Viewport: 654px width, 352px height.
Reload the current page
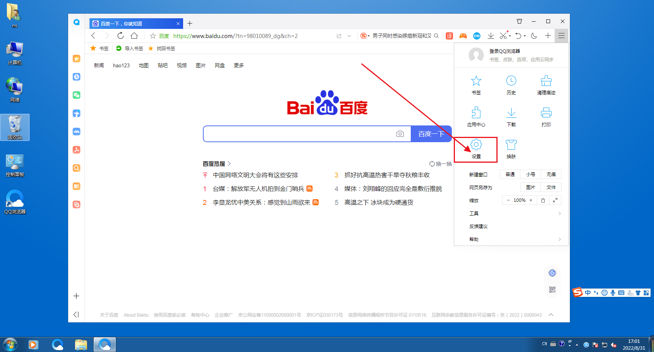120,36
